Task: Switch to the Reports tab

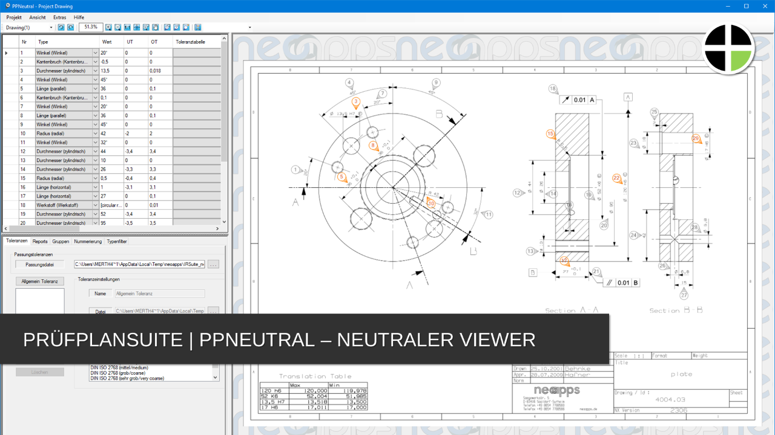Action: point(40,241)
